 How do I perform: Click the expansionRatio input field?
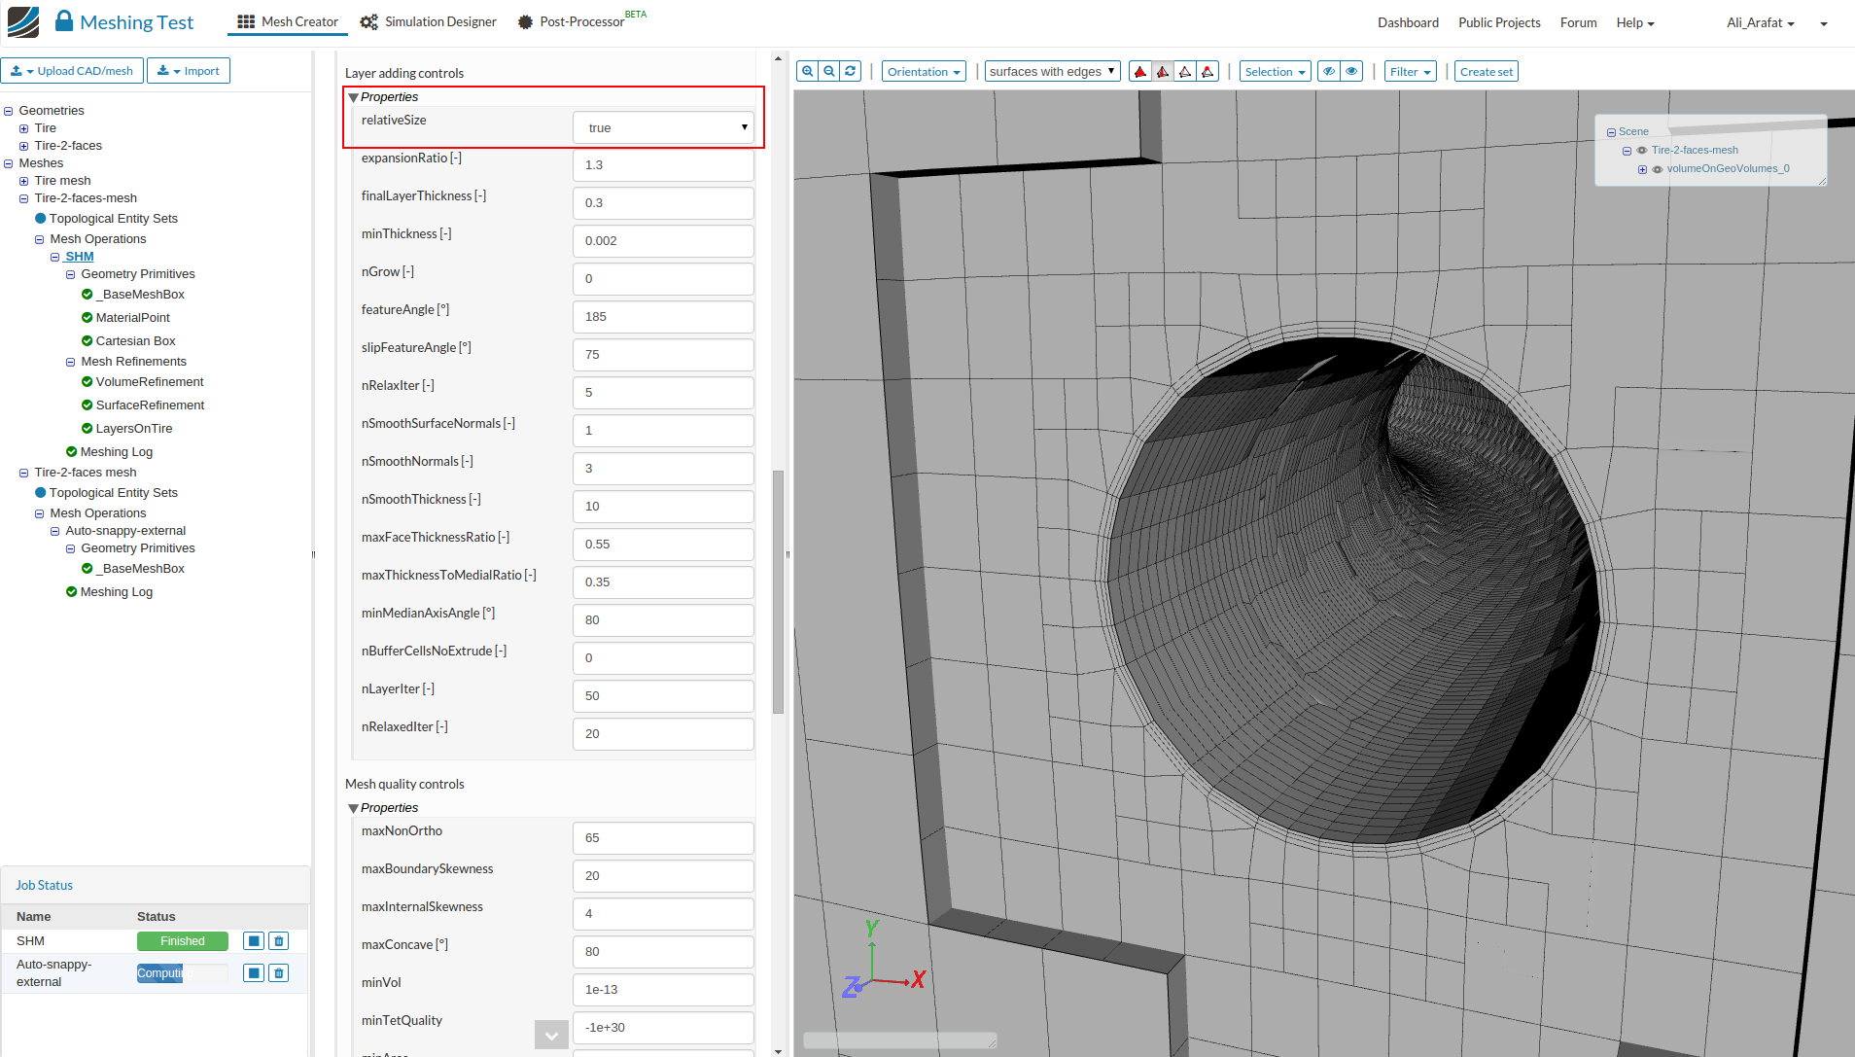663,165
